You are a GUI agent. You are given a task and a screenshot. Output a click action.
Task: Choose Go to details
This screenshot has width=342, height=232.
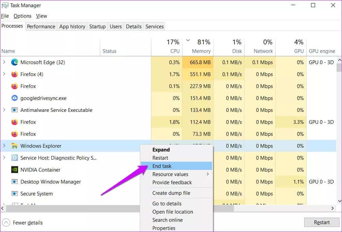pyautogui.click(x=176, y=203)
